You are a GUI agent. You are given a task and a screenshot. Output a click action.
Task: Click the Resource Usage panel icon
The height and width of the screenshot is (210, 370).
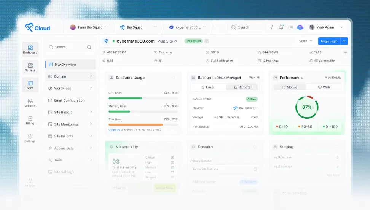coord(112,77)
